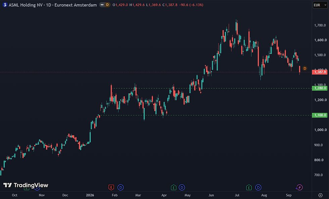The height and width of the screenshot is (199, 329).
Task: Click the low value L1,369.6 in the header
Action: (154, 5)
